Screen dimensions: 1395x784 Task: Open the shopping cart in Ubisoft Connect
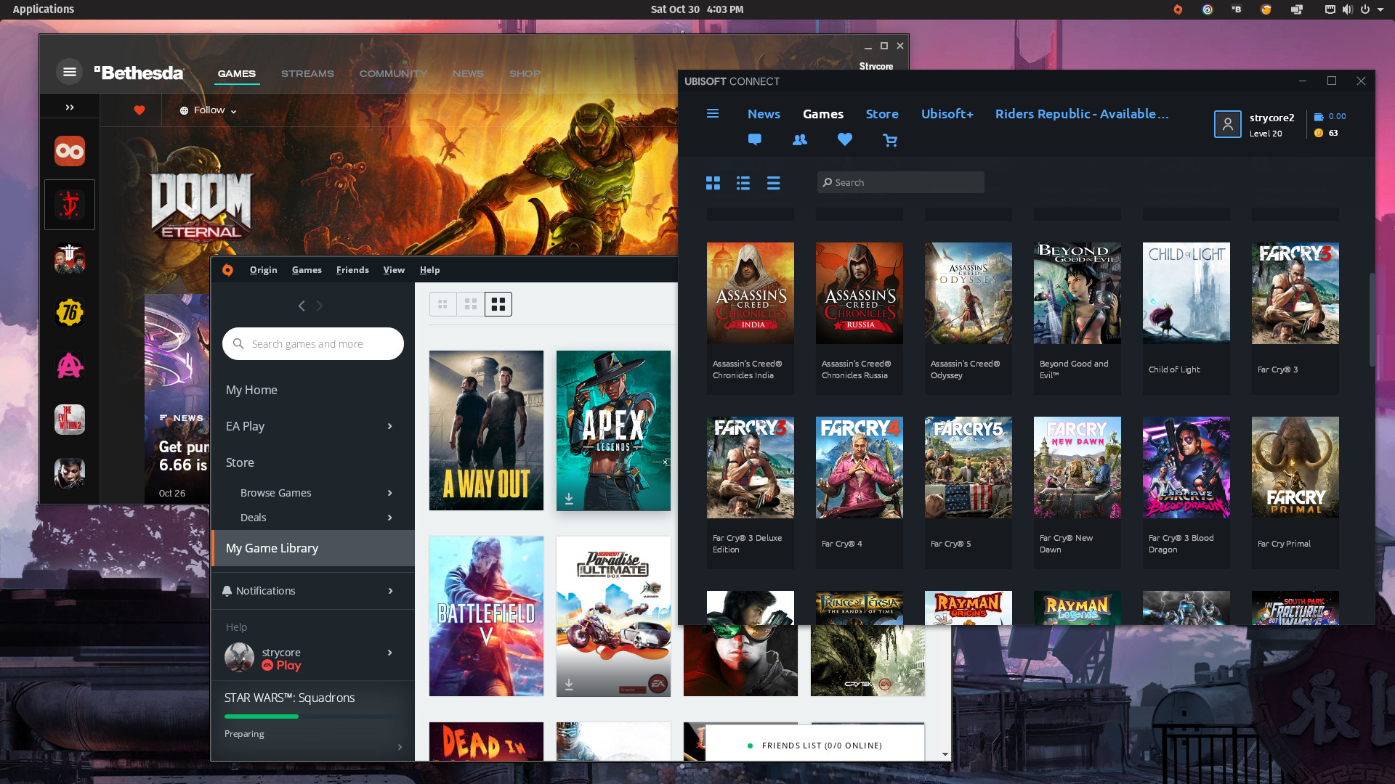[890, 139]
